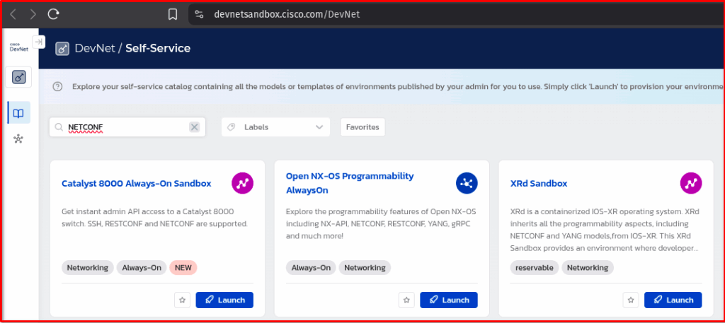
Task: Favorite the Catalyst 8000 sandbox with its star
Action: (x=182, y=300)
